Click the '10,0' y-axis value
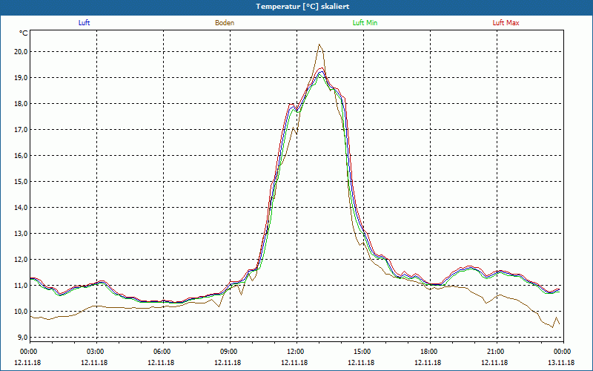This screenshot has width=593, height=371. (21, 312)
